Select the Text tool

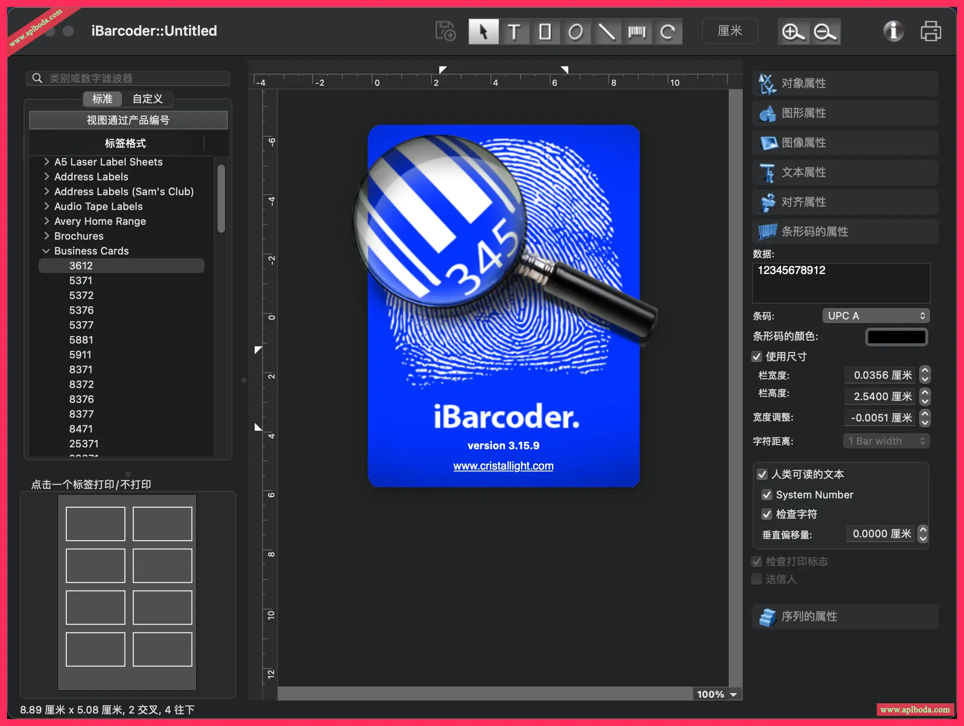tap(514, 32)
